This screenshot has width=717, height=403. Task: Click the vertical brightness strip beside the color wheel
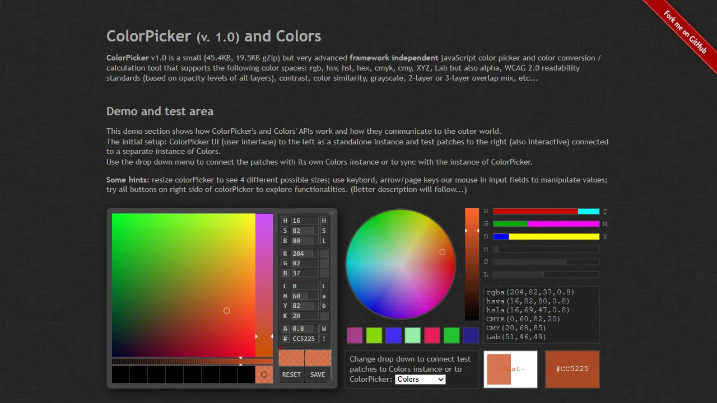point(472,264)
